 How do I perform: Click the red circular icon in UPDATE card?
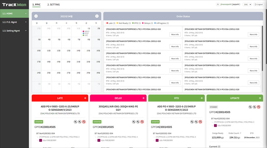pos(259,107)
